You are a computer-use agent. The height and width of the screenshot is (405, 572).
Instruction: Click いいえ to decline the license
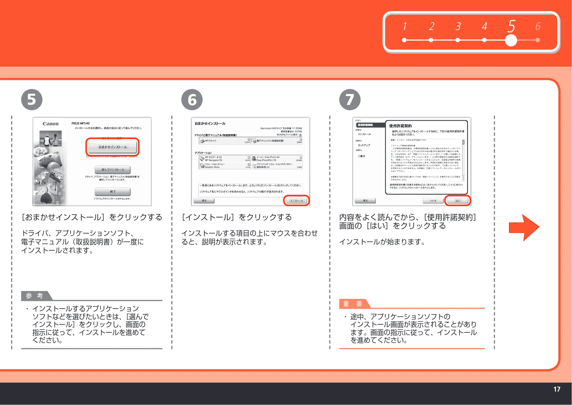click(433, 201)
